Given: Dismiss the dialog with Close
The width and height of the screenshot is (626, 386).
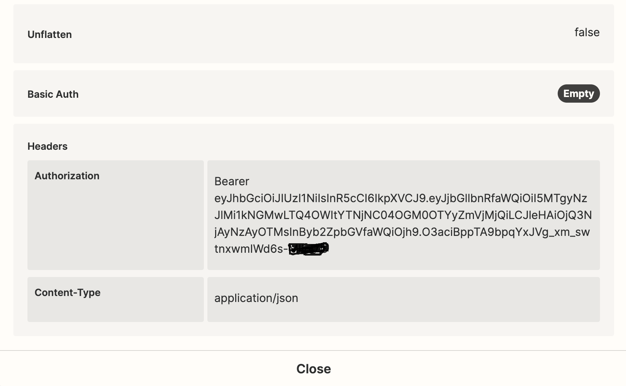Looking at the screenshot, I should [x=313, y=368].
